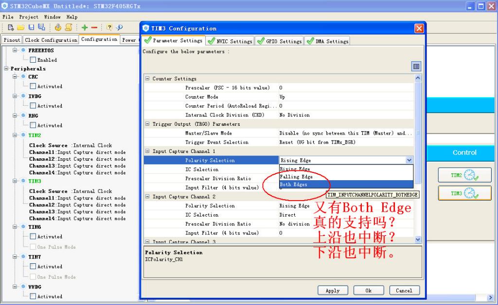The width and height of the screenshot is (498, 305).
Task: Tick the TIM6 Activated checkbox
Action: 33,236
